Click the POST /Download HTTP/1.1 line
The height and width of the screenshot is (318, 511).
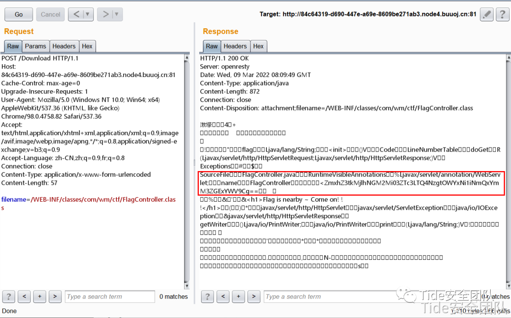(40, 58)
